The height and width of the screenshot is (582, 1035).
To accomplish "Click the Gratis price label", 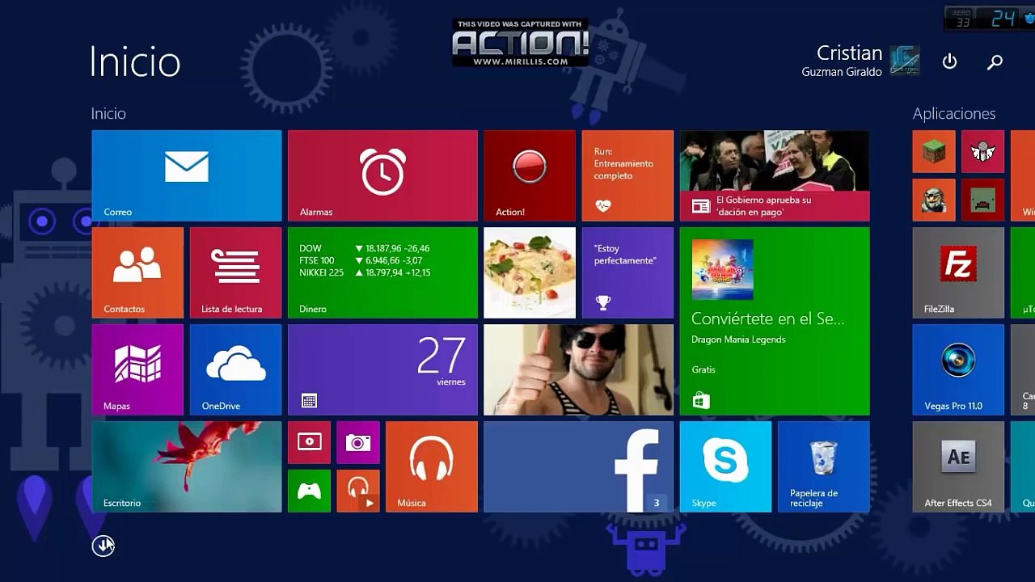I will point(703,369).
